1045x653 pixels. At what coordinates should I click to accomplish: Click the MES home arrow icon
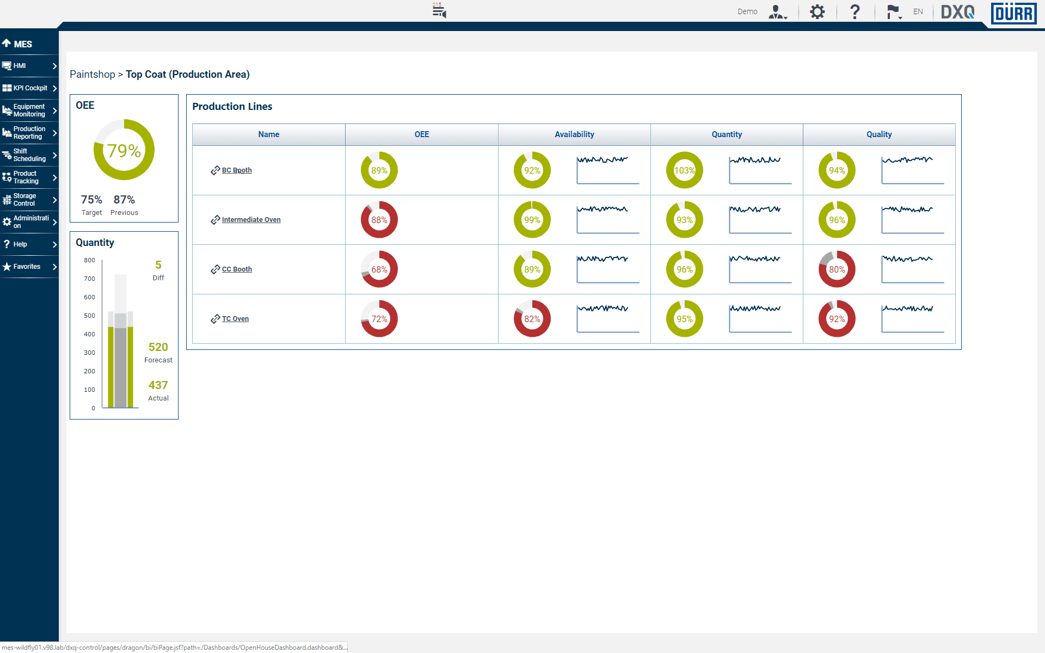[x=7, y=44]
